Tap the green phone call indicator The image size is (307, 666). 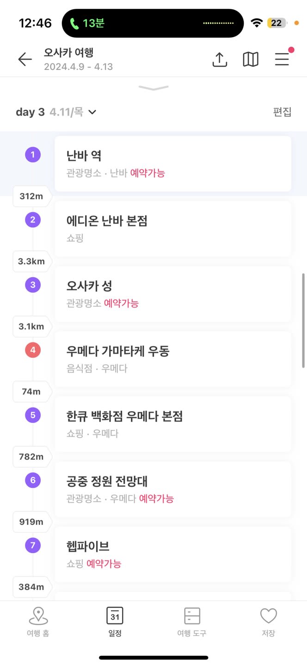click(87, 23)
